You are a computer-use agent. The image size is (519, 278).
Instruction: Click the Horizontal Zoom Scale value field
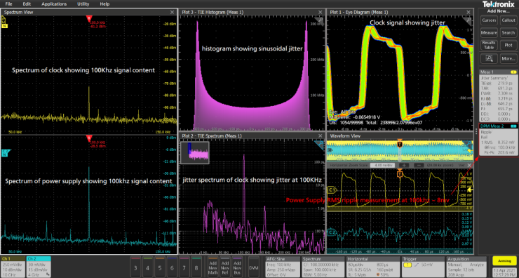click(384, 165)
